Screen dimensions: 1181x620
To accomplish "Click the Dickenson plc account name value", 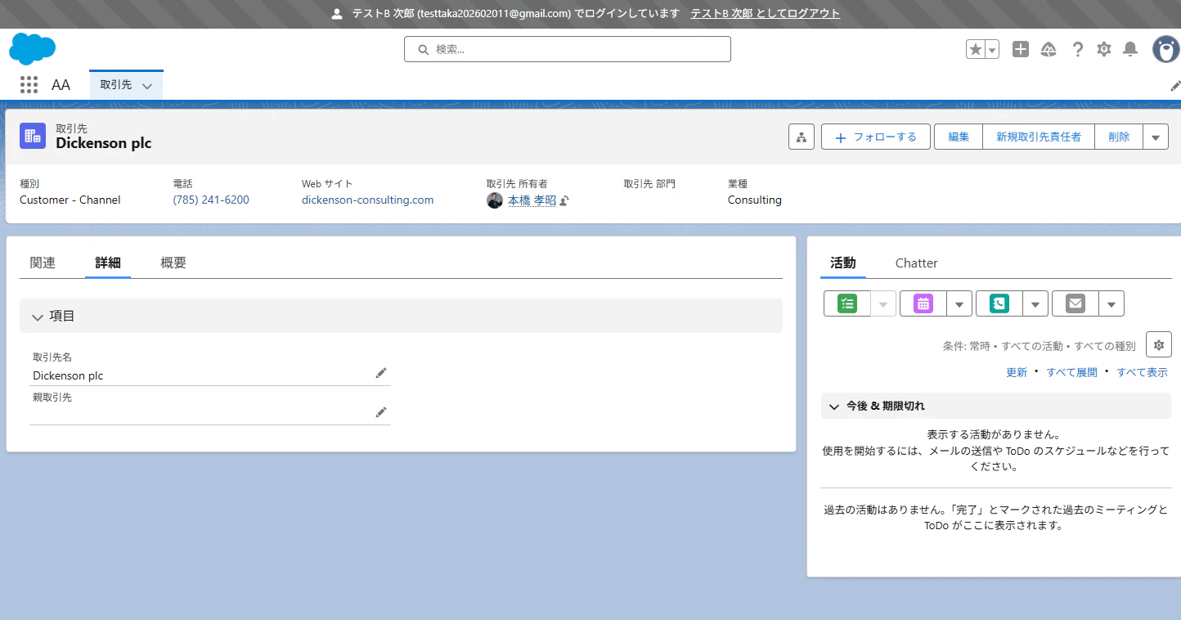I will click(68, 375).
